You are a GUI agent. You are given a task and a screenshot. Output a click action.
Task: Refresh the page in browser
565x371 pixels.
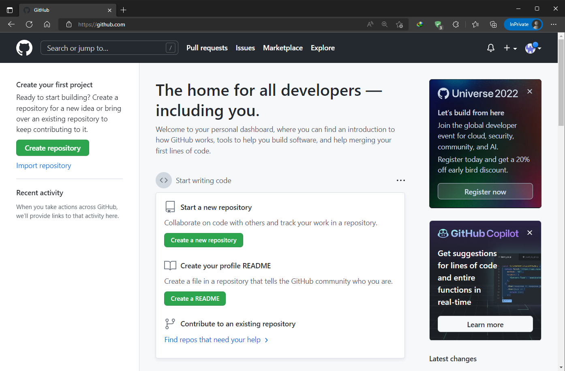(x=29, y=24)
